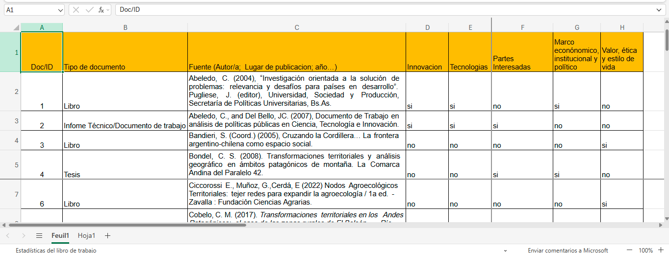Click the Abeledo, C. (2004) source cell

point(297,92)
